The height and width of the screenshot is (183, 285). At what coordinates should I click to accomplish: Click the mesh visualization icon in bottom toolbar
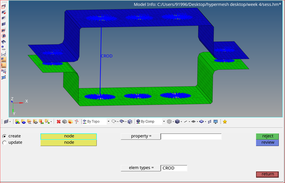point(6,122)
